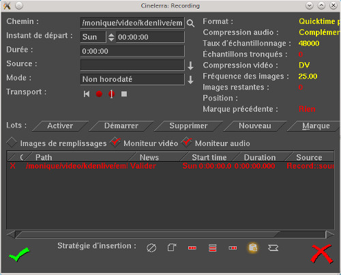Image resolution: width=341 pixels, height=275 pixels.
Task: Click the Durée 0:00:00 field
Action: [x=132, y=51]
